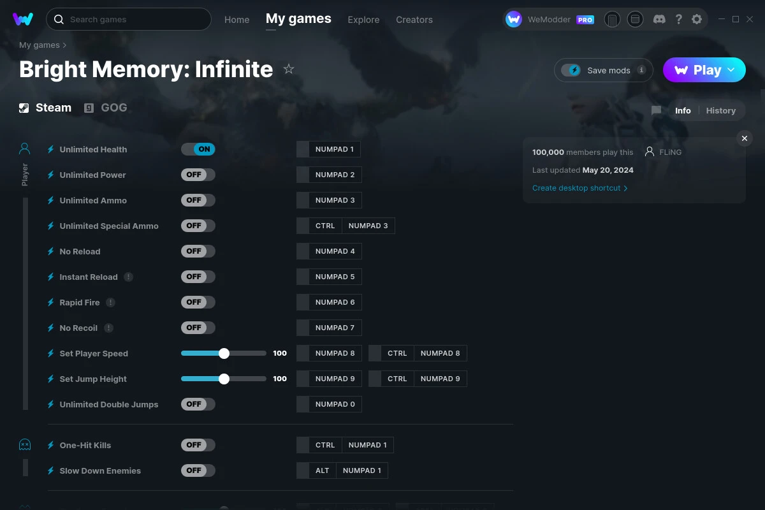This screenshot has height=510, width=765.
Task: Adjust the Set Player Speed slider
Action: (224, 353)
